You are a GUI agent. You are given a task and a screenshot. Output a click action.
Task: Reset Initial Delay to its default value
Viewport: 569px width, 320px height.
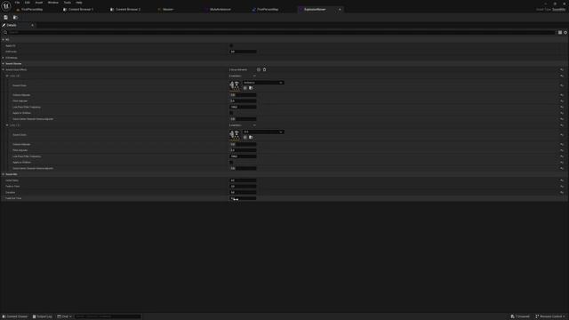pos(561,180)
